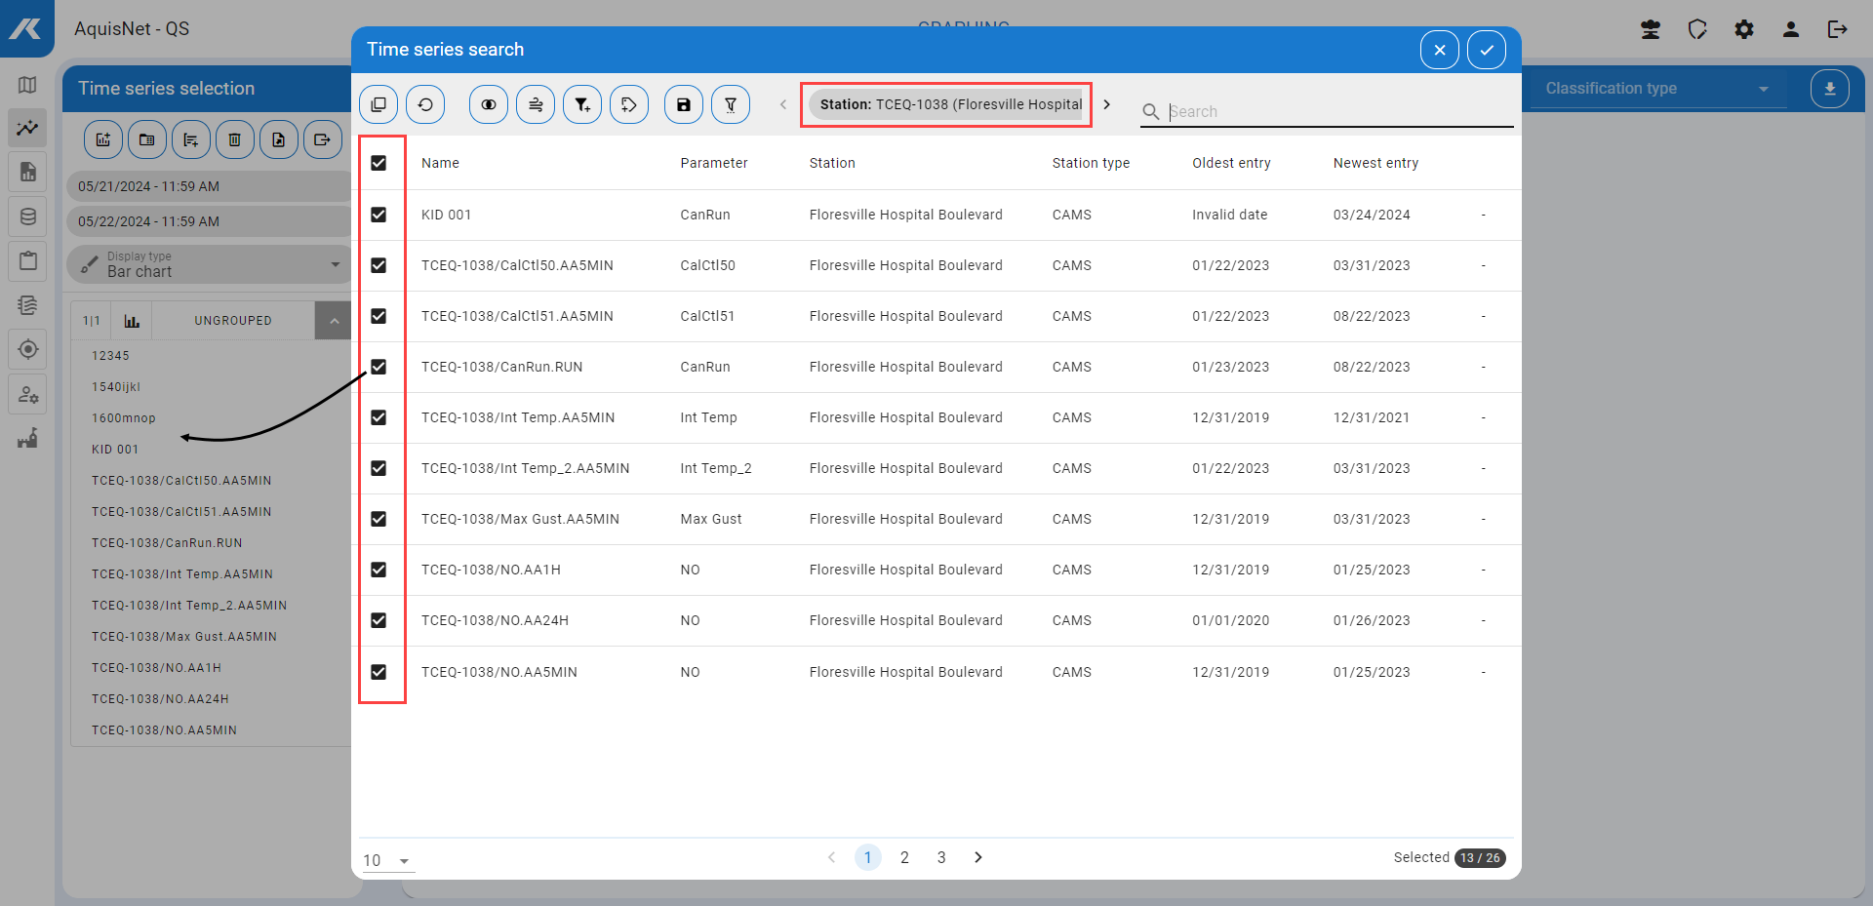
Task: Go to next filter chip with right chevron
Action: (1107, 104)
